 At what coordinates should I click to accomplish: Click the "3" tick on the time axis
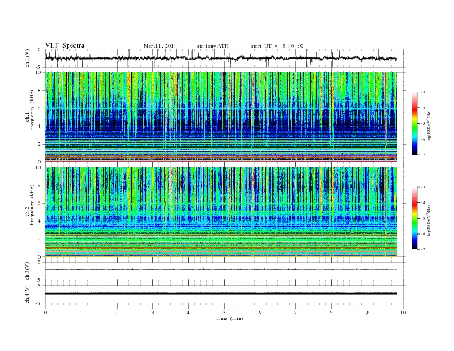152,313
